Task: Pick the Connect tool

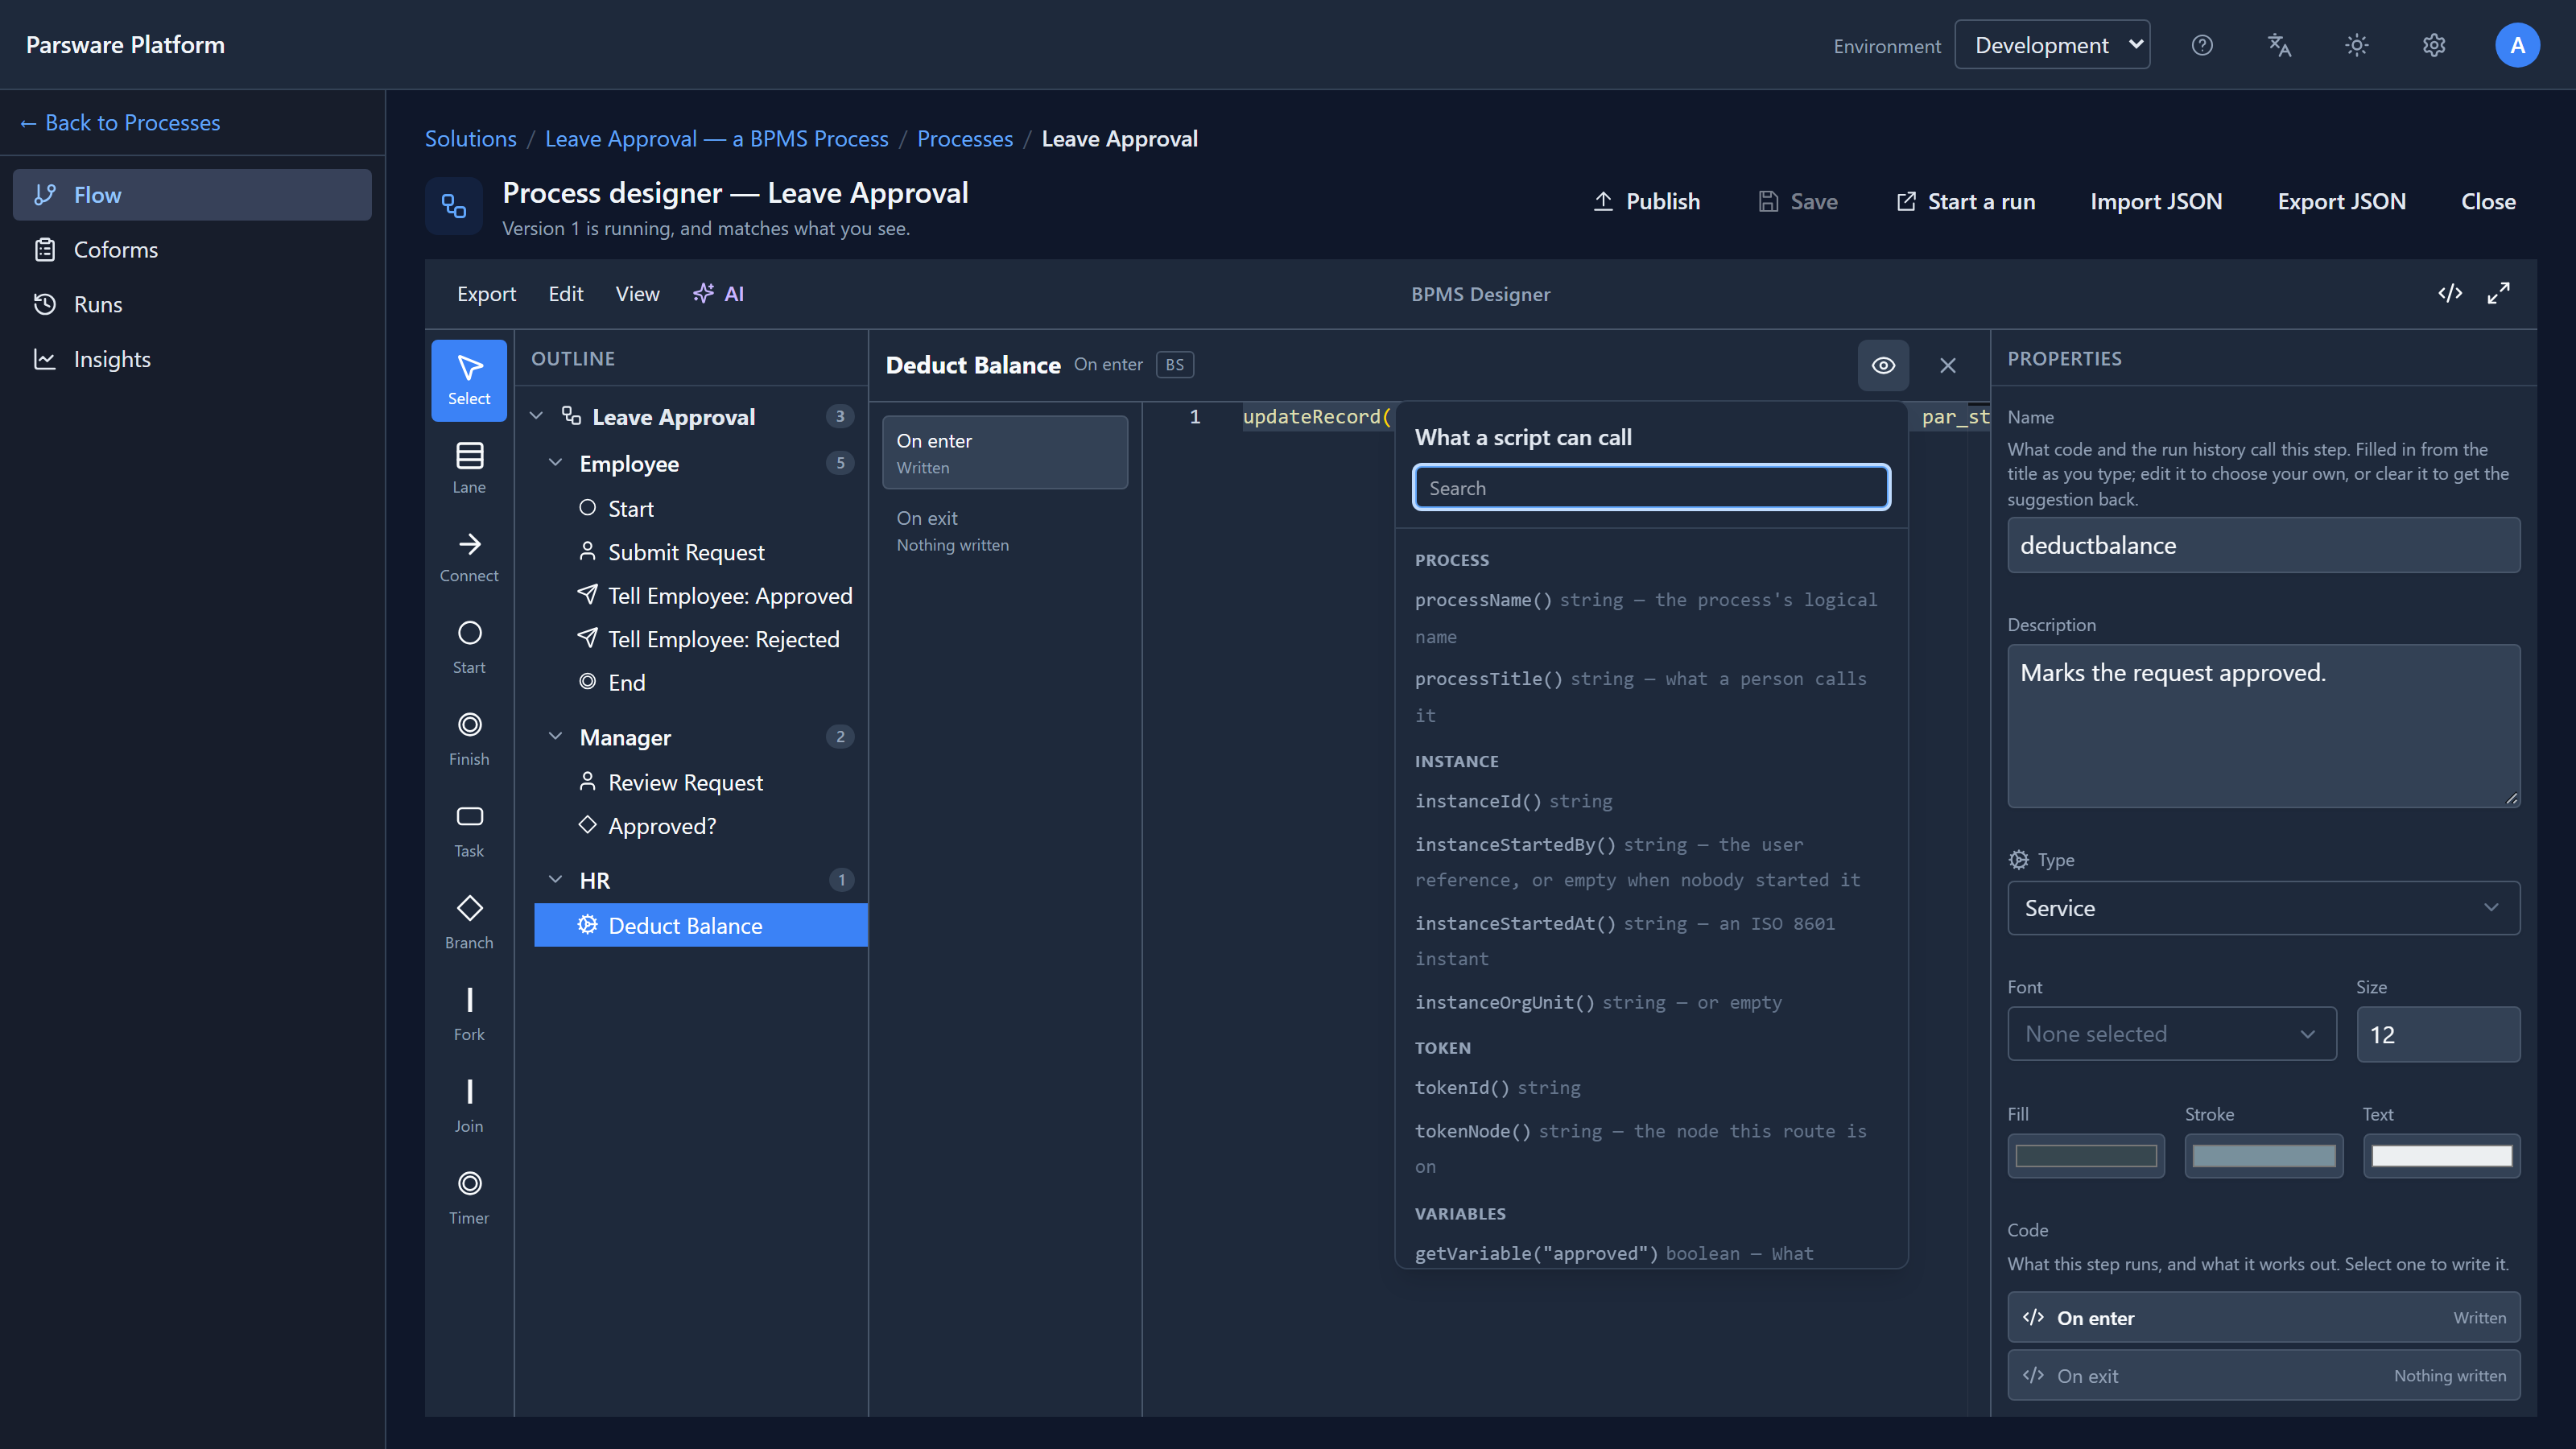Action: coord(469,557)
